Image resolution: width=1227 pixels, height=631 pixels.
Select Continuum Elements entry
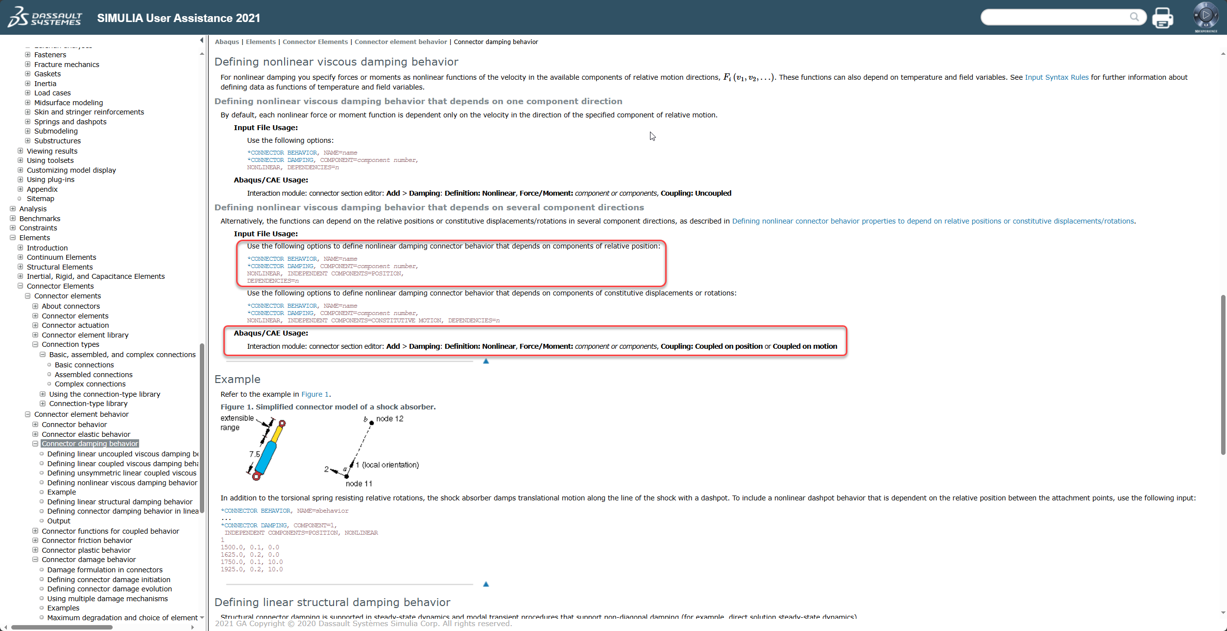coord(61,257)
